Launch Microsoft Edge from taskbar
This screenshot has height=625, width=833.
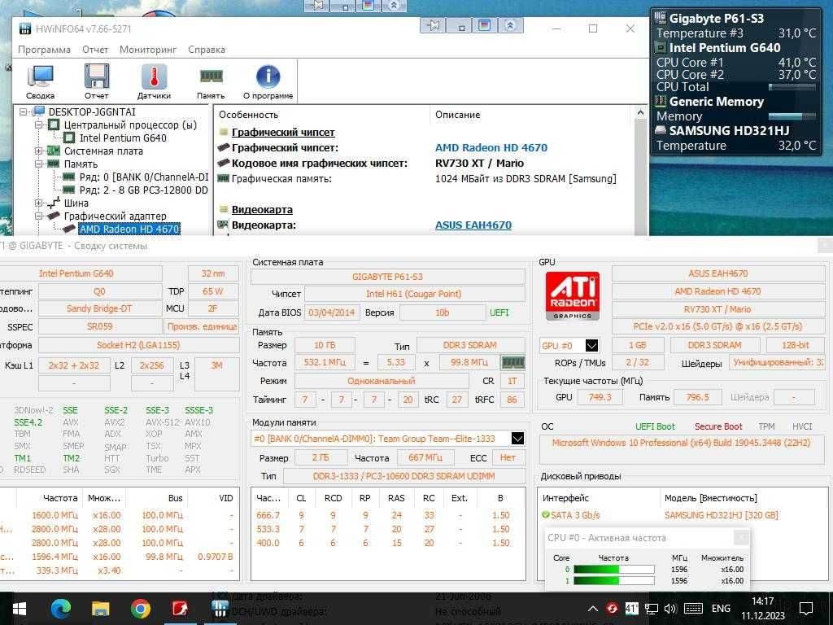click(60, 609)
